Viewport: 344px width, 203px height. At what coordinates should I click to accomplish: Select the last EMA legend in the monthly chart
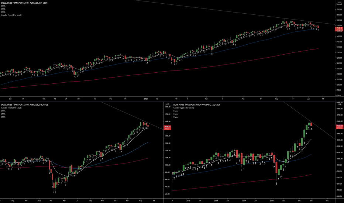click(176, 117)
